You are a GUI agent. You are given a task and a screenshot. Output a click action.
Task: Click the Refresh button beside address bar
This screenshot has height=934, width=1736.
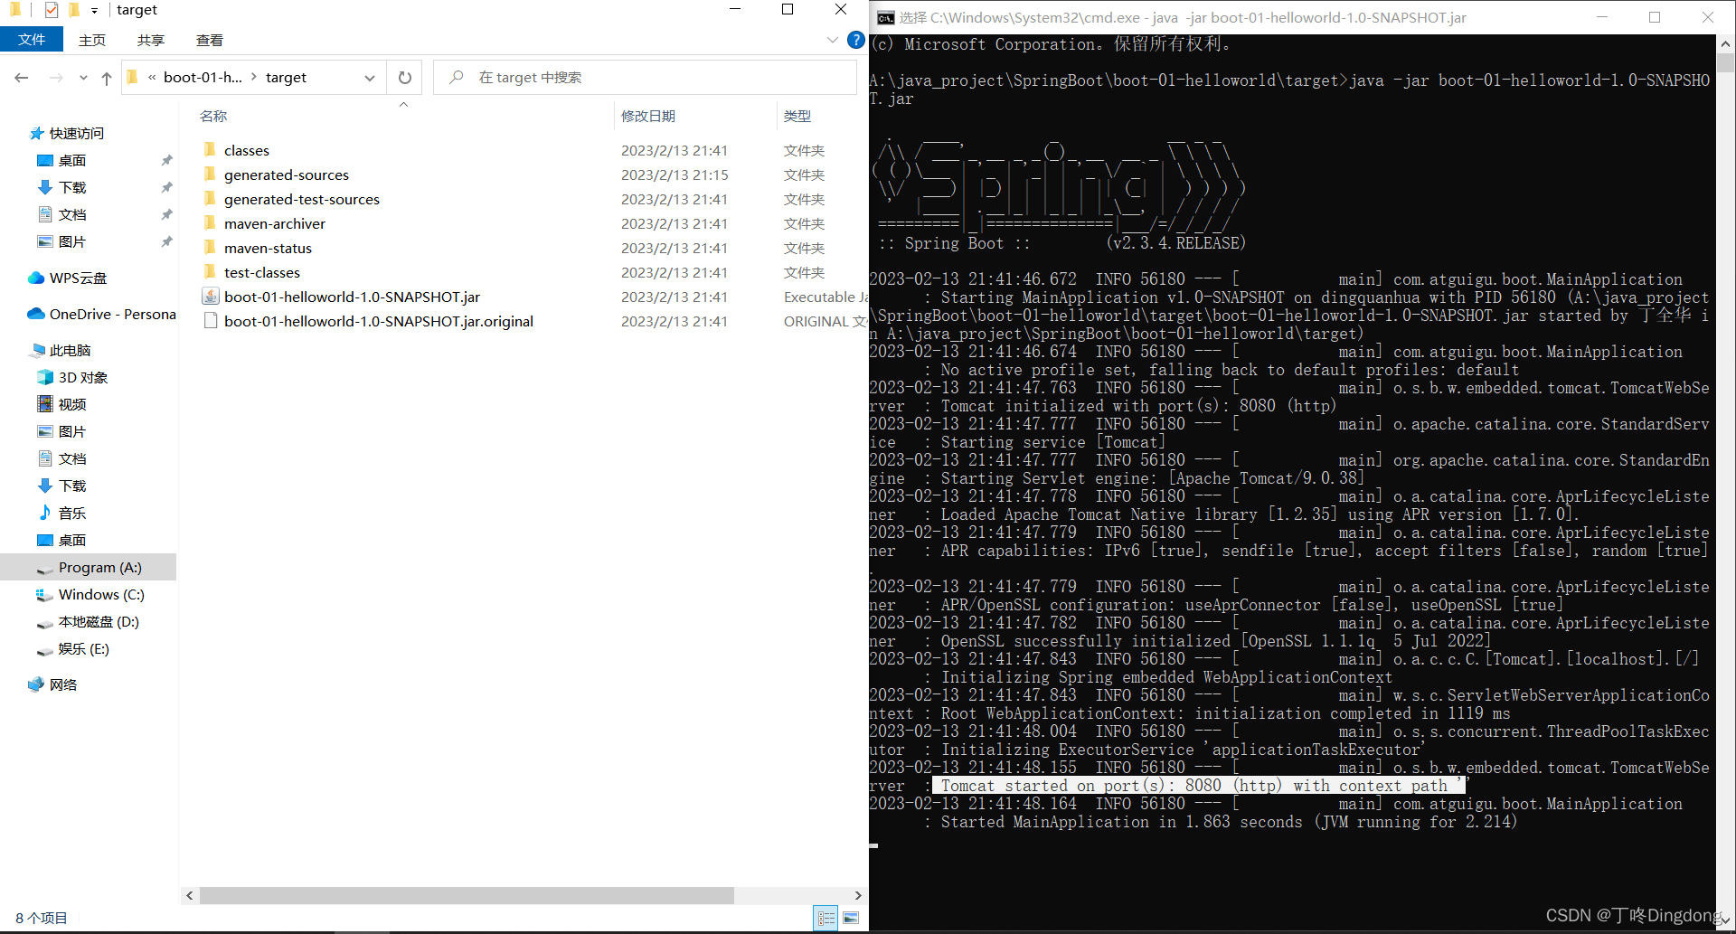pyautogui.click(x=405, y=78)
